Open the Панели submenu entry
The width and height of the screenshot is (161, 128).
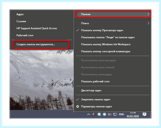pyautogui.click(x=113, y=14)
